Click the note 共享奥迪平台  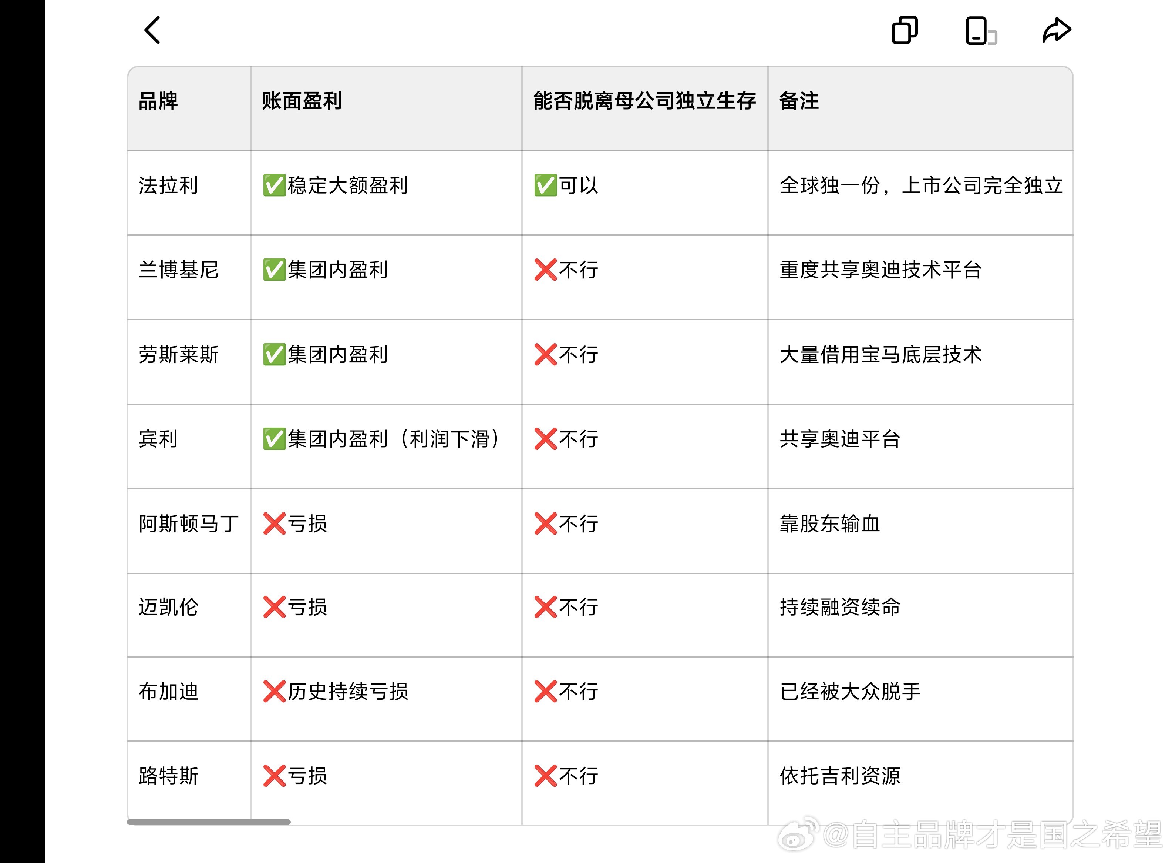tap(839, 439)
